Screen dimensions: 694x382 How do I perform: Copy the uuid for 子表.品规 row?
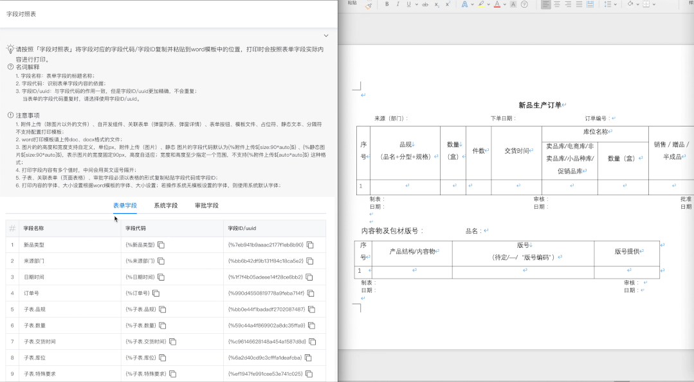coord(311,309)
